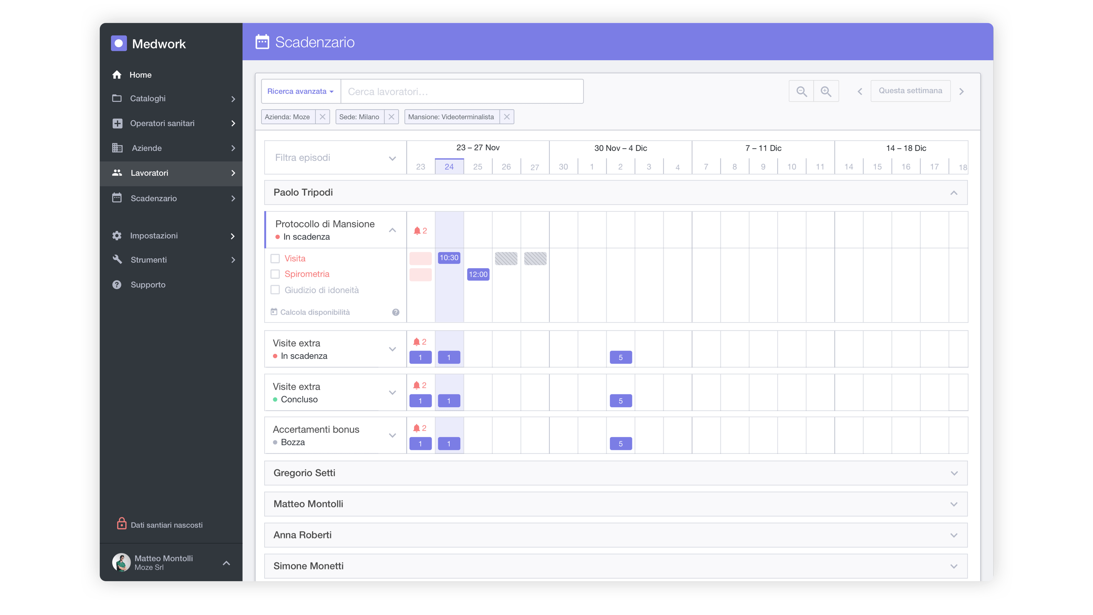Click the Scadenzario calendar icon in header
Screen dimensions: 1093x615
[262, 42]
